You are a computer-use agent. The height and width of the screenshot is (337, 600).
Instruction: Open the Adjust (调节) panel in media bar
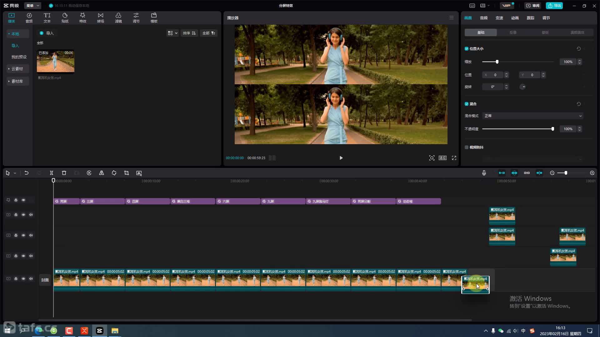136,18
